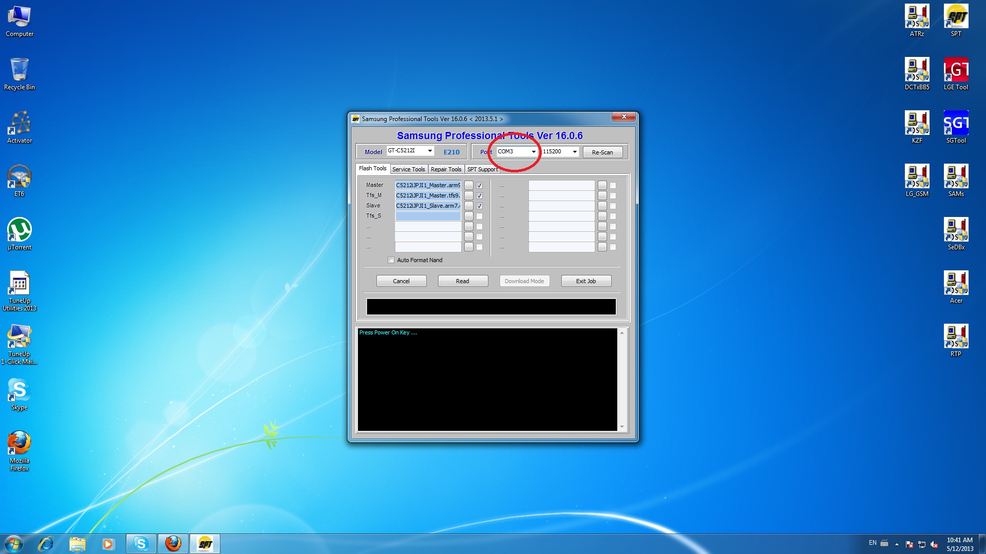
Task: Click the µTorrent desktop icon
Action: 20,234
